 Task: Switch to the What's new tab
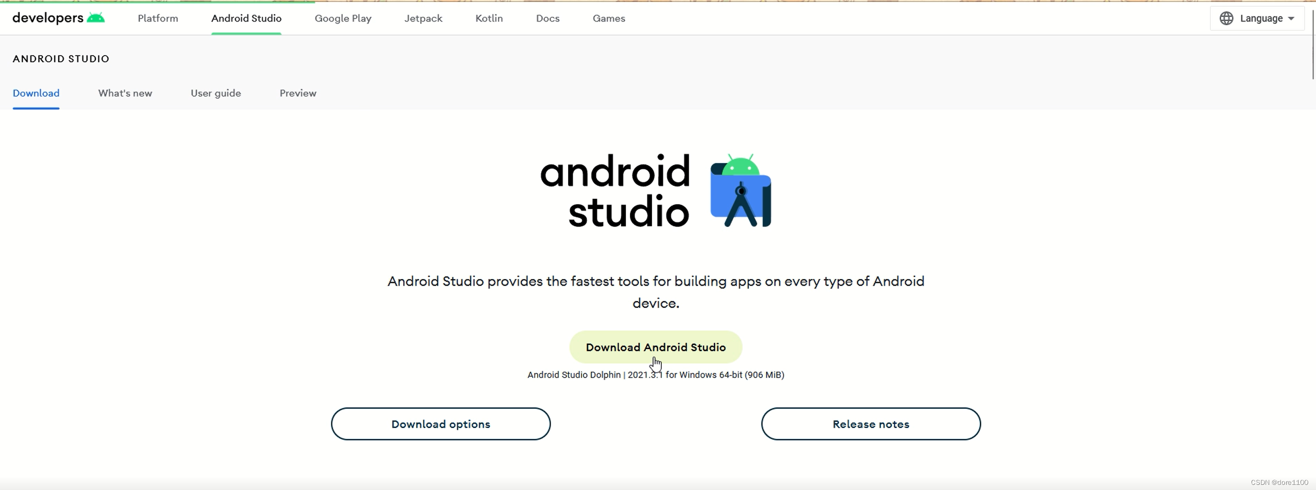125,93
